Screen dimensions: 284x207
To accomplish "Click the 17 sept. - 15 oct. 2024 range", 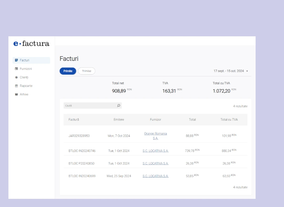I will (229, 71).
